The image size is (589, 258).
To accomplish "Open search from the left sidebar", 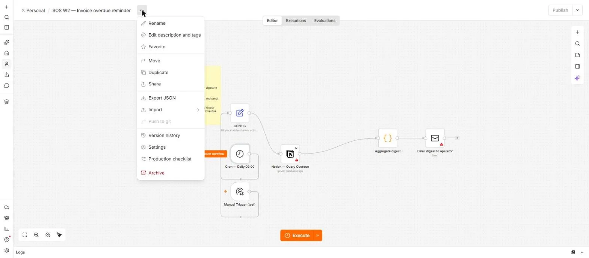I will [6, 17].
